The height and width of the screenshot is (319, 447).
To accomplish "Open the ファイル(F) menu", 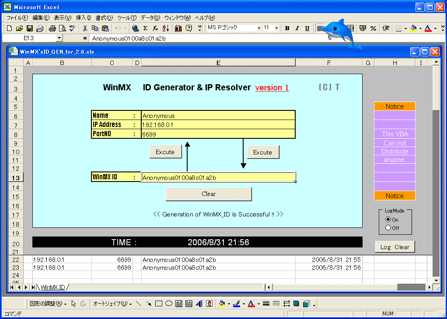I will point(17,17).
